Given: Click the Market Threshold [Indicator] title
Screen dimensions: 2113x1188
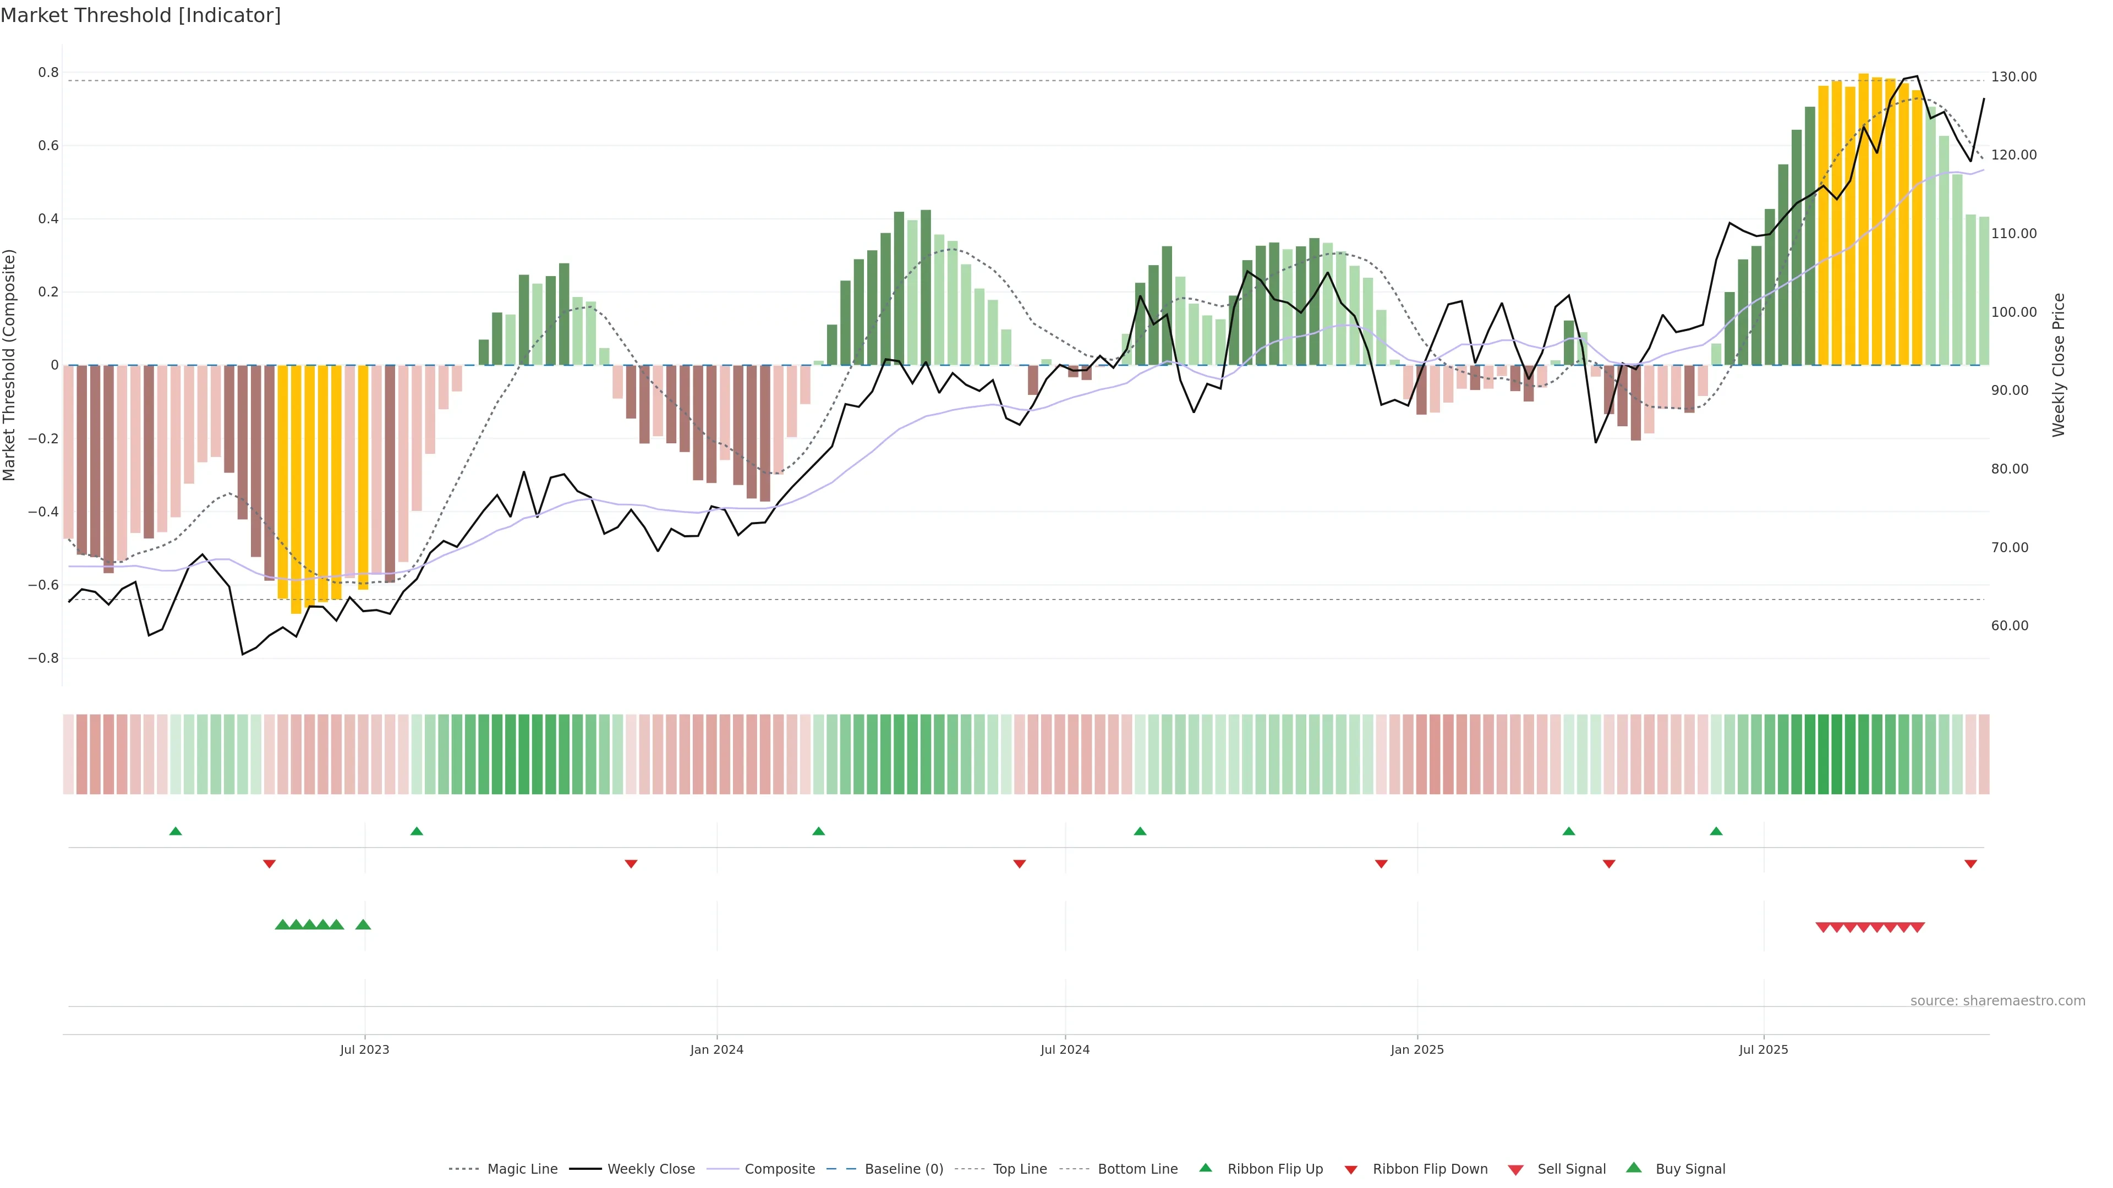Looking at the screenshot, I should pyautogui.click(x=140, y=15).
